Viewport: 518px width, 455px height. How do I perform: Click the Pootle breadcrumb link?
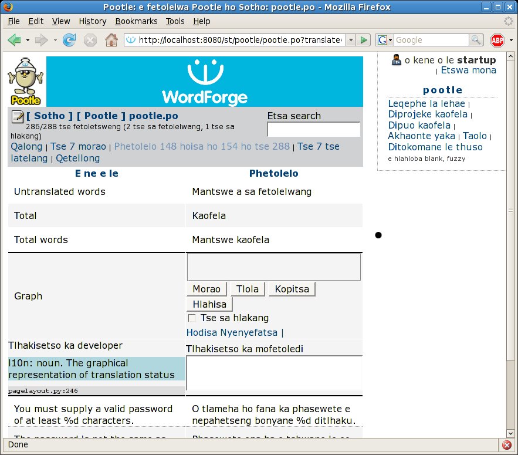101,116
